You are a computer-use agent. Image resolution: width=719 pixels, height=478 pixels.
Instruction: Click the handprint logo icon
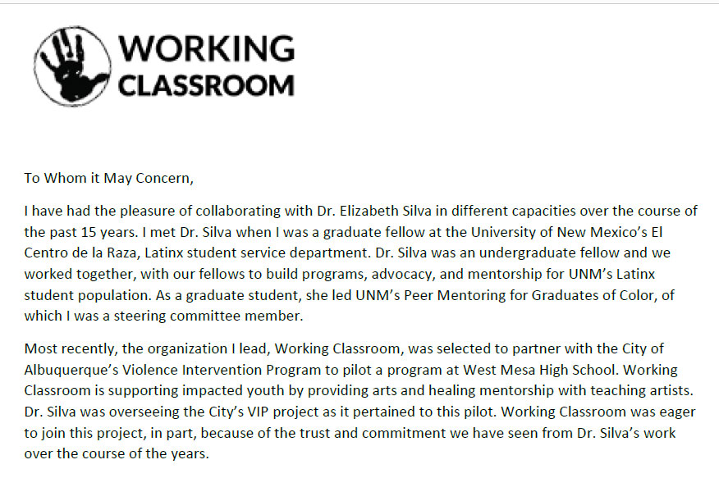[74, 66]
